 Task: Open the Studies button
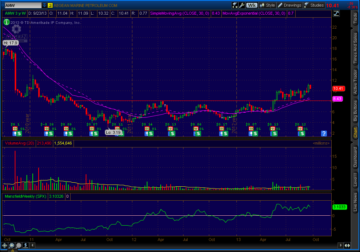click(314, 5)
